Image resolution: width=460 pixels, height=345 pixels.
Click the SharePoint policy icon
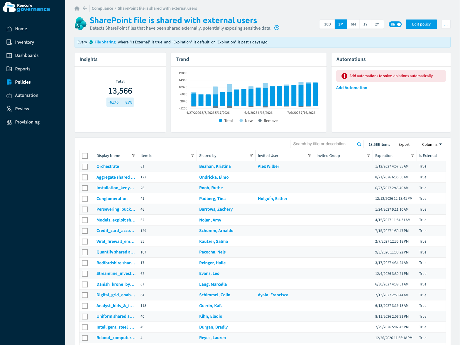[81, 24]
